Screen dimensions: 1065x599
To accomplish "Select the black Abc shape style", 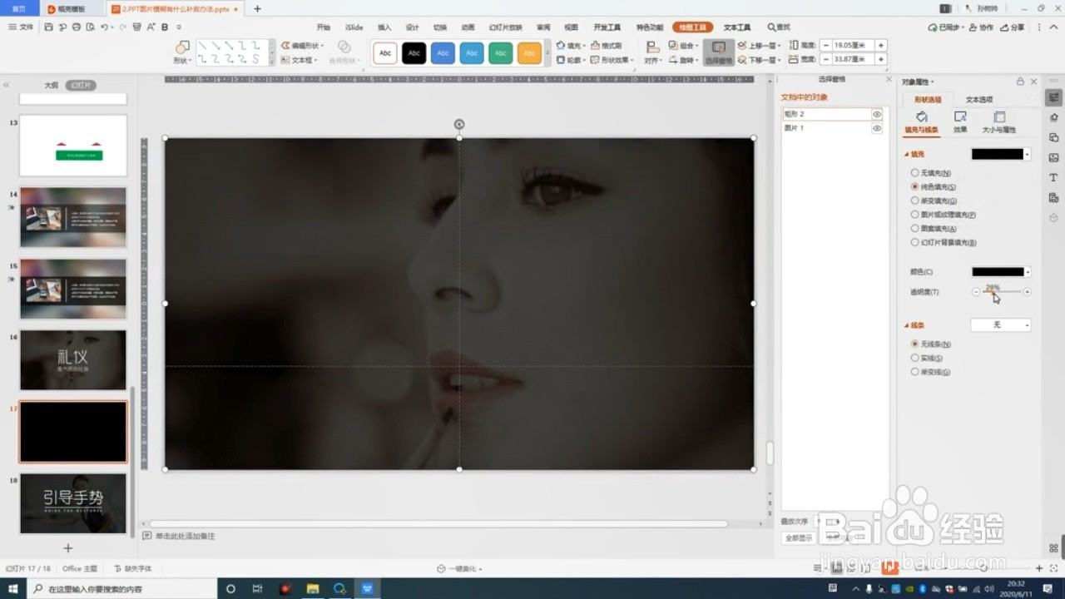I will 414,52.
